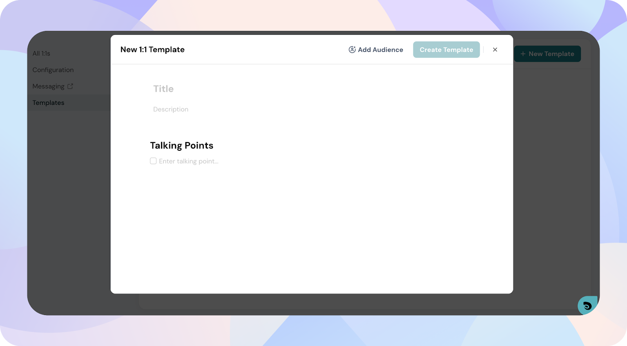The height and width of the screenshot is (346, 627).
Task: Click the Add Audience person icon
Action: (x=352, y=50)
